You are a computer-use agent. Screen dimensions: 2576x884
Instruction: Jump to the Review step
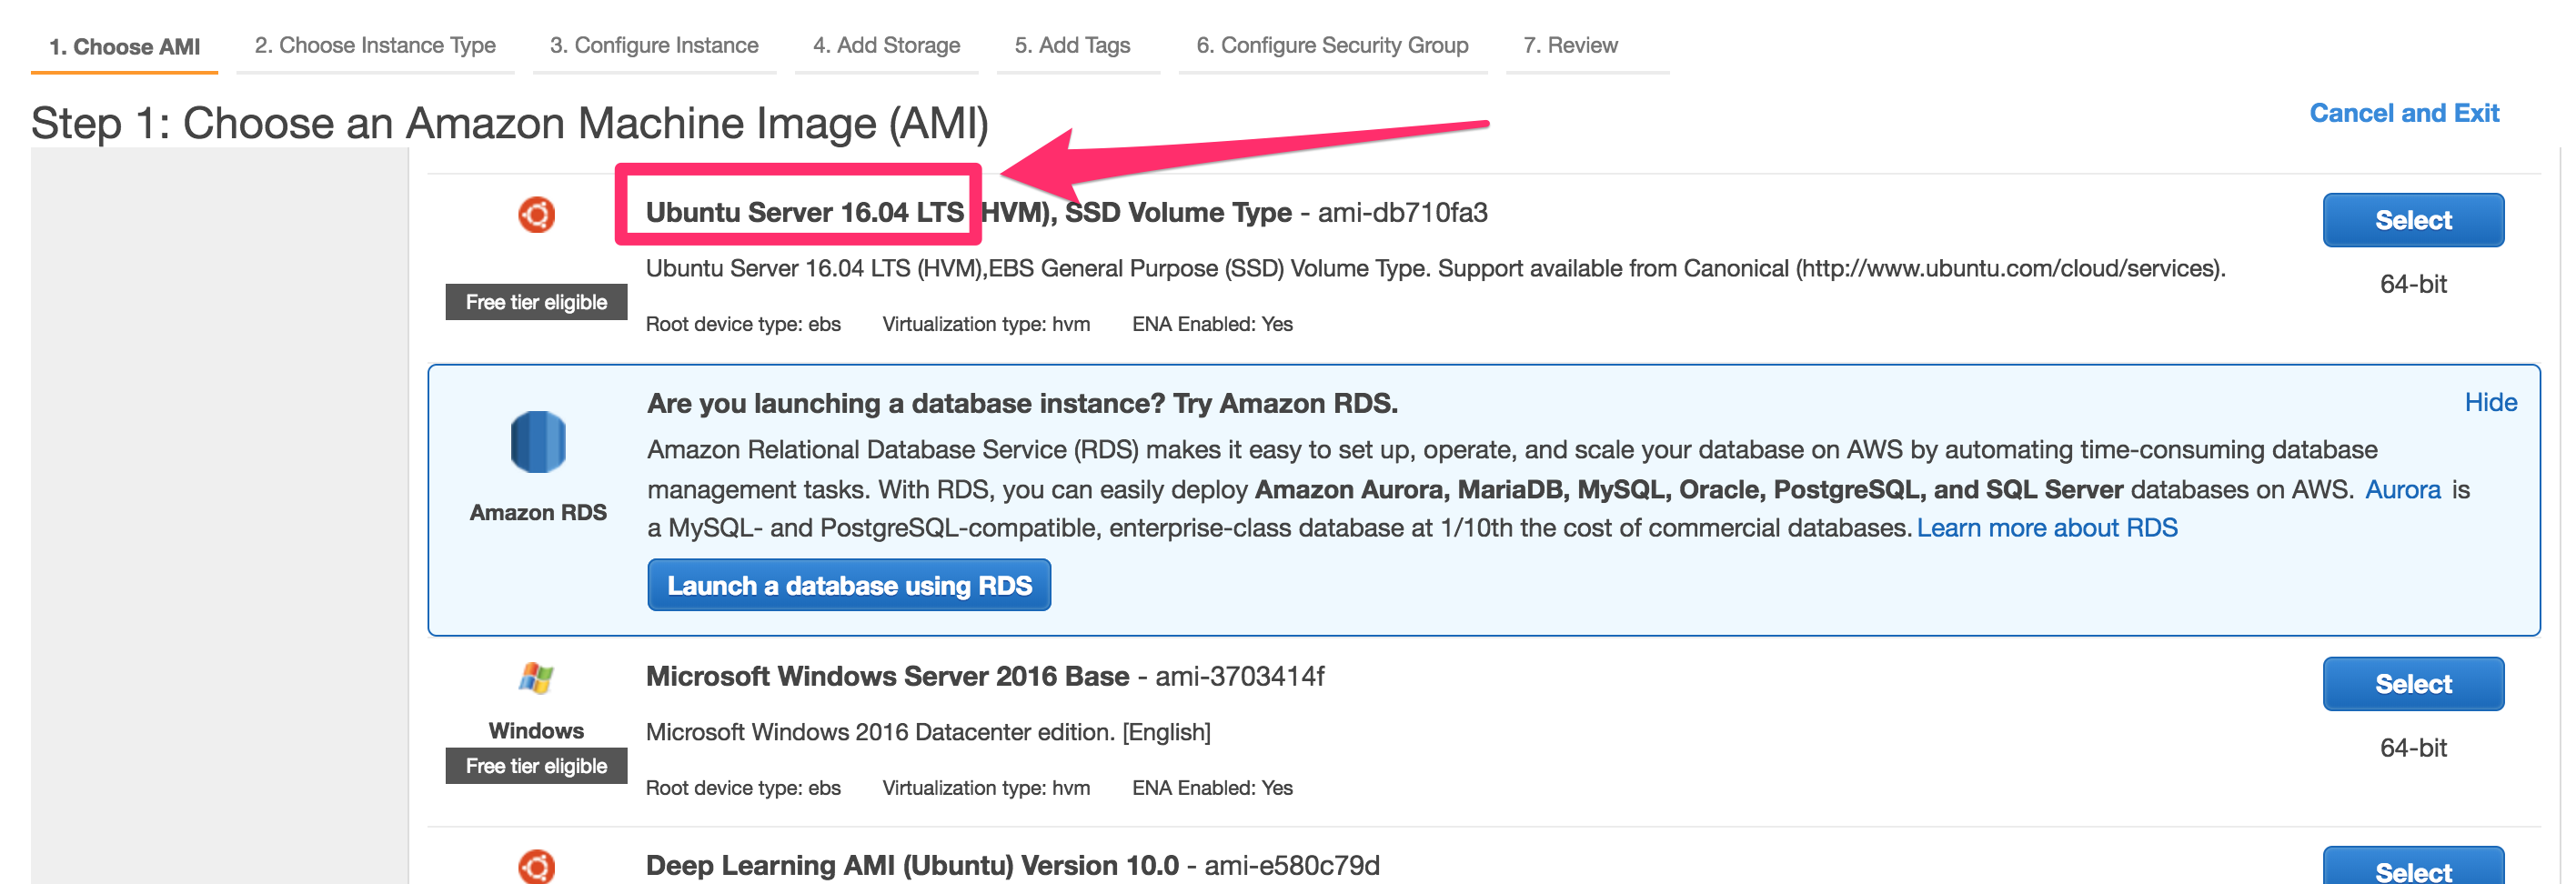[1570, 45]
